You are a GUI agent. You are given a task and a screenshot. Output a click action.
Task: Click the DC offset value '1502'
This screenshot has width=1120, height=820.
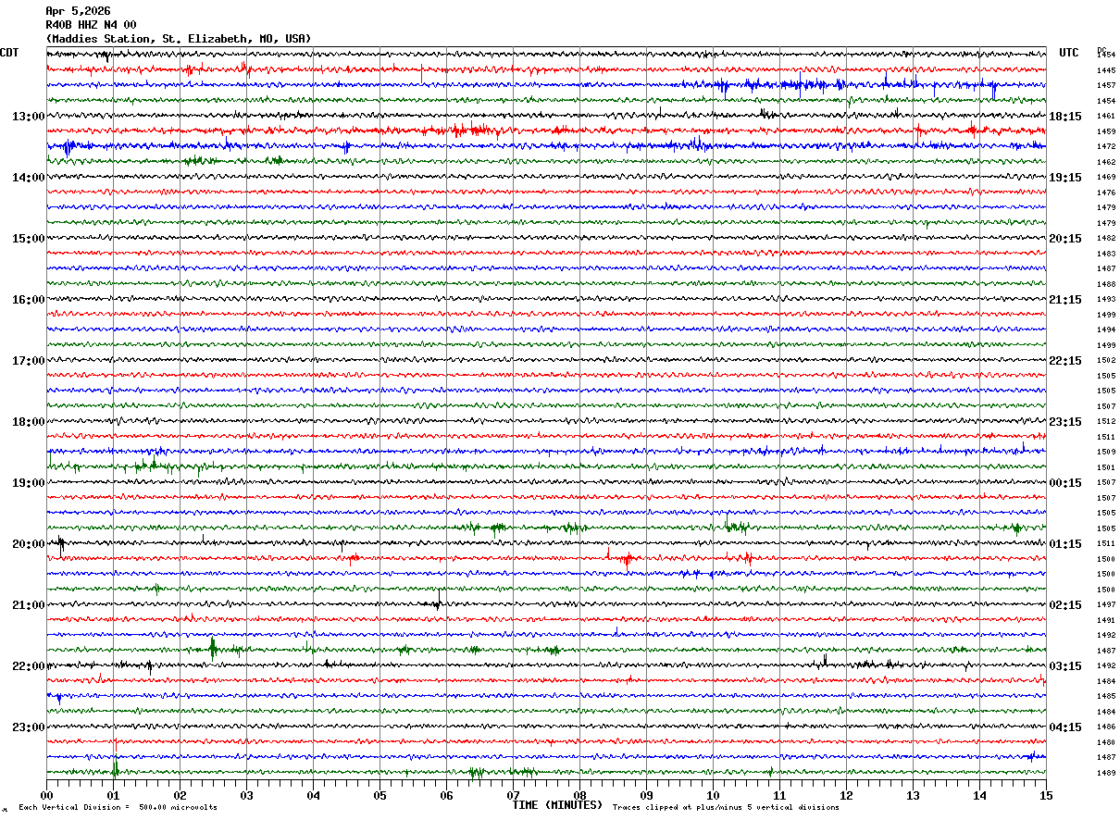pos(1106,360)
